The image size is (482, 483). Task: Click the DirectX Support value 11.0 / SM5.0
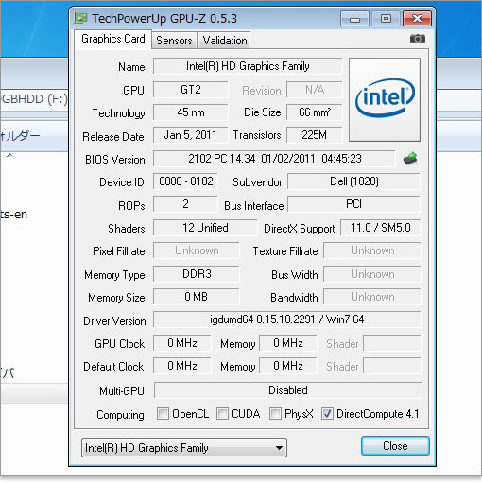pos(381,228)
